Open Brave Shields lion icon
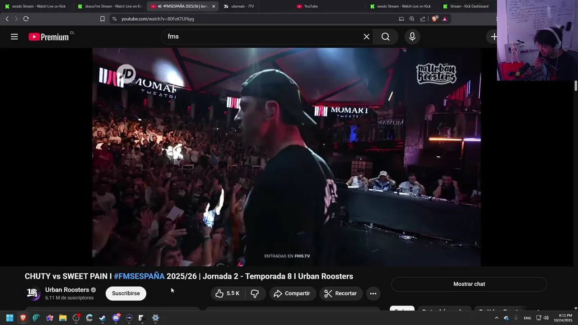Screen dimensions: 578x325 click(x=435, y=19)
